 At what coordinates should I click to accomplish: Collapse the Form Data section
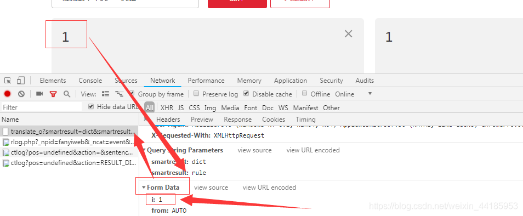tap(144, 187)
